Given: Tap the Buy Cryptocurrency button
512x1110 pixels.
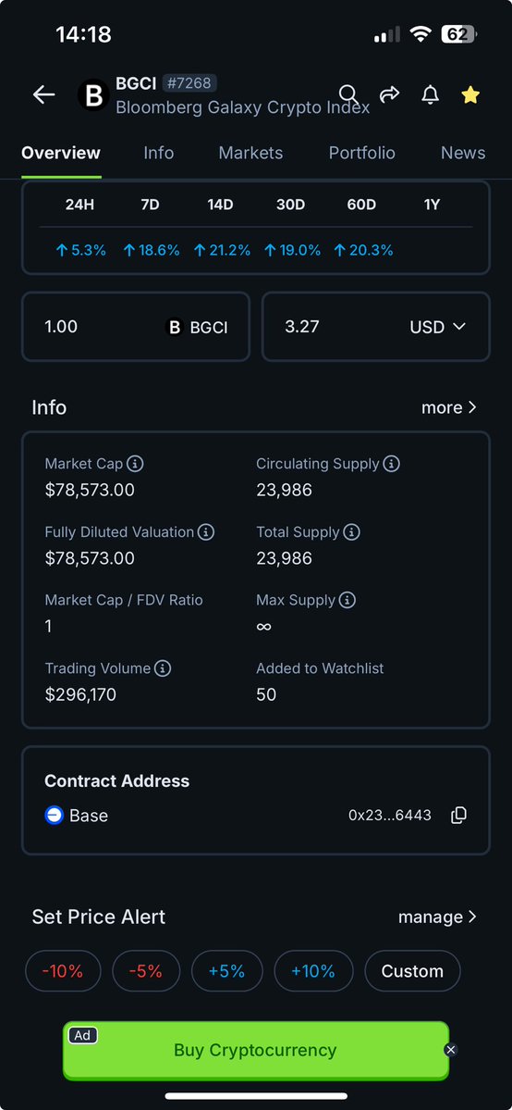Looking at the screenshot, I should (x=255, y=1051).
